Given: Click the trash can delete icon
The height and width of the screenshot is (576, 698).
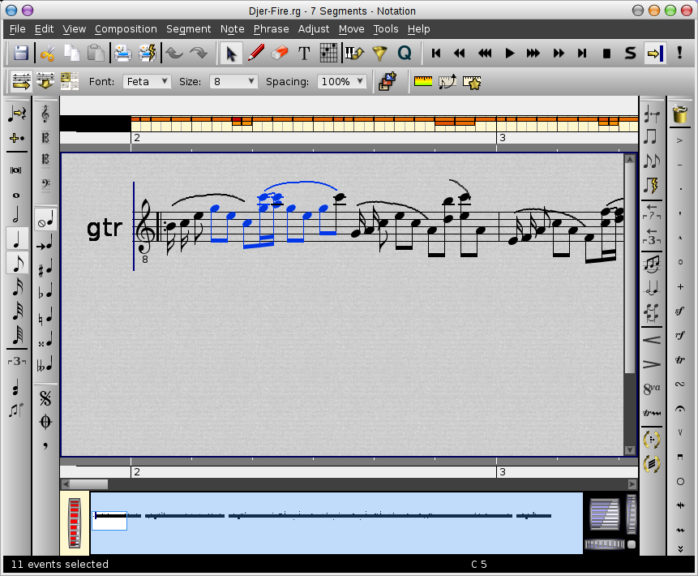Looking at the screenshot, I should click(679, 114).
